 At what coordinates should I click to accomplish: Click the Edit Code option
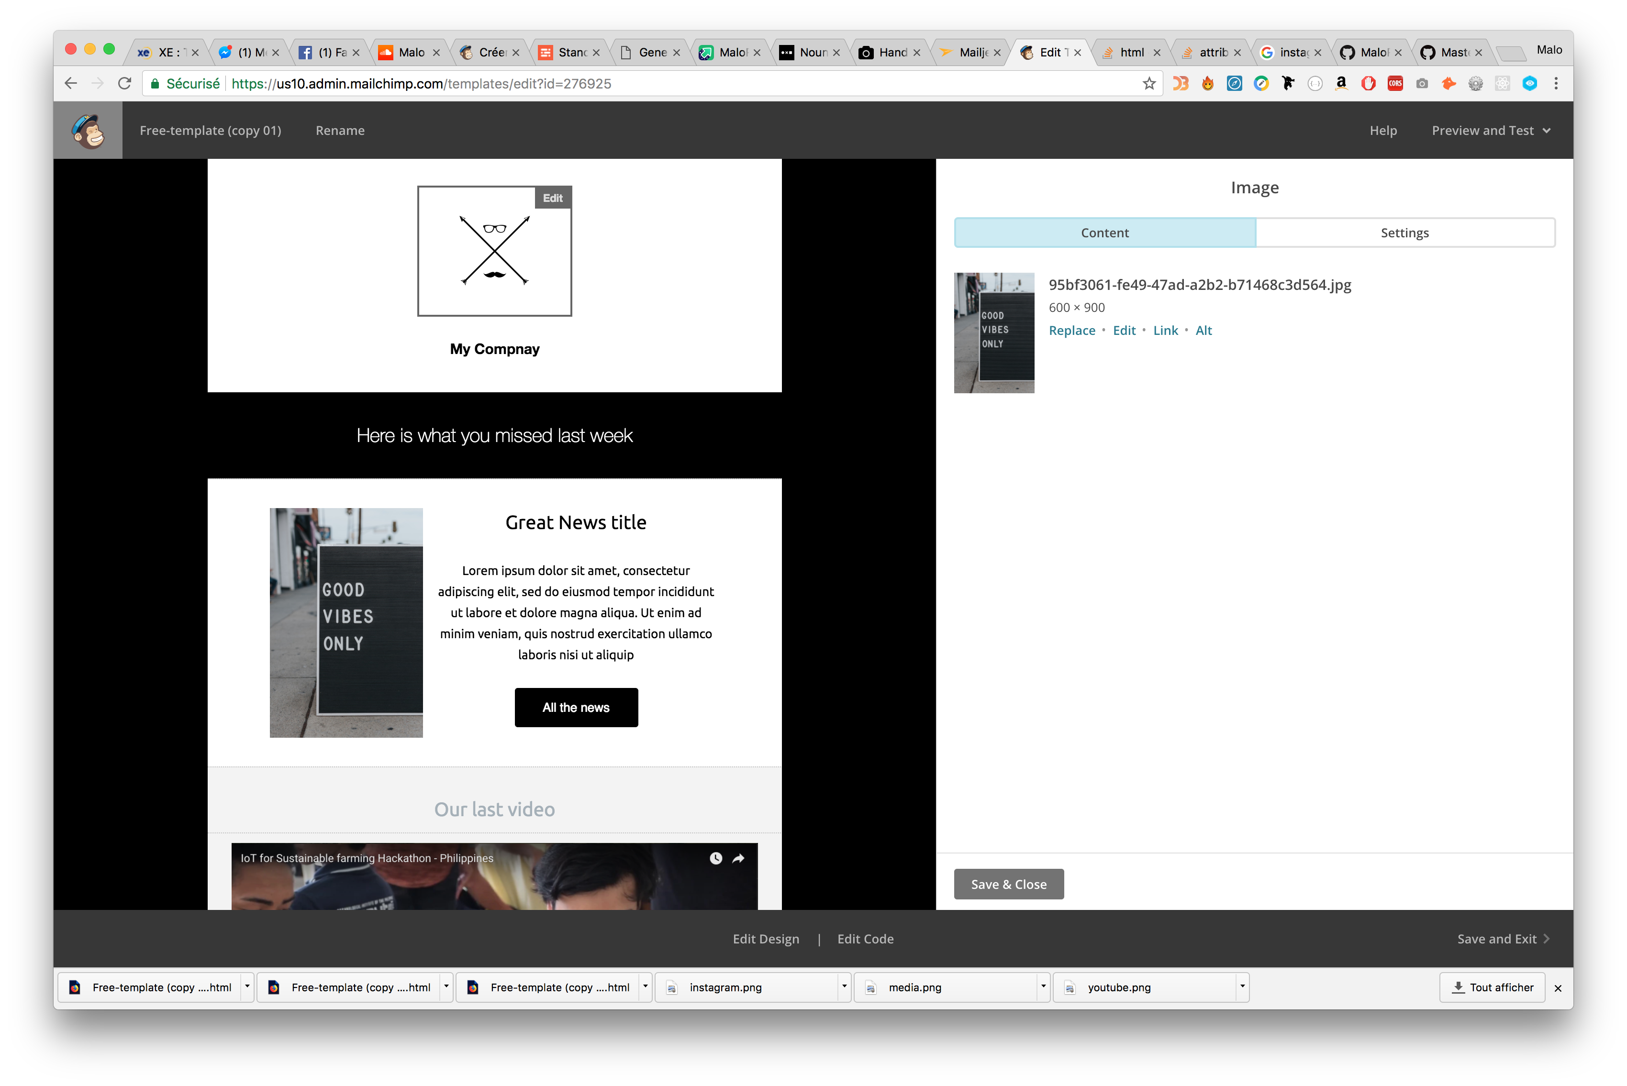click(x=866, y=938)
